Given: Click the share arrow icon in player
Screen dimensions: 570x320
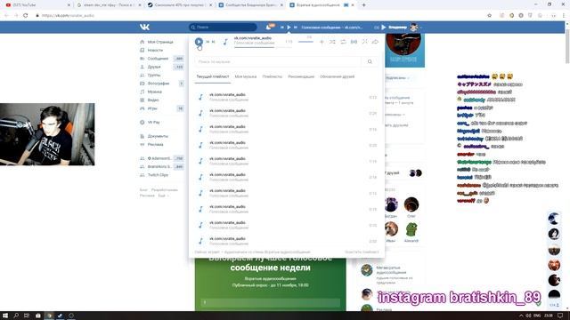Looking at the screenshot, I should pyautogui.click(x=375, y=42).
